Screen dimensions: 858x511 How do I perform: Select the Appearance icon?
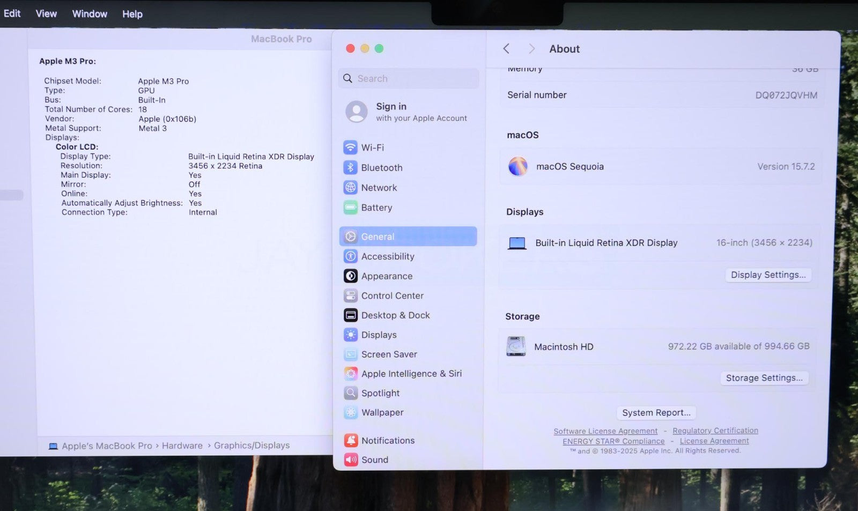[x=350, y=276]
